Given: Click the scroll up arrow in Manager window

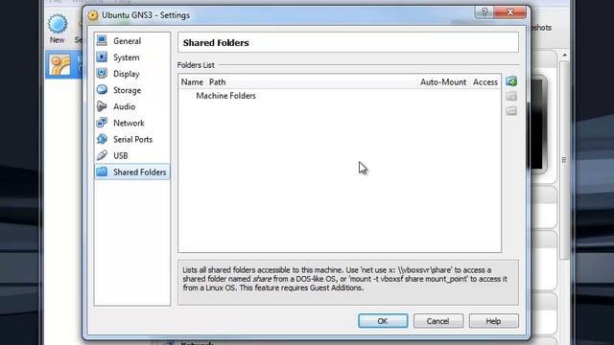Looking at the screenshot, I should [565, 56].
